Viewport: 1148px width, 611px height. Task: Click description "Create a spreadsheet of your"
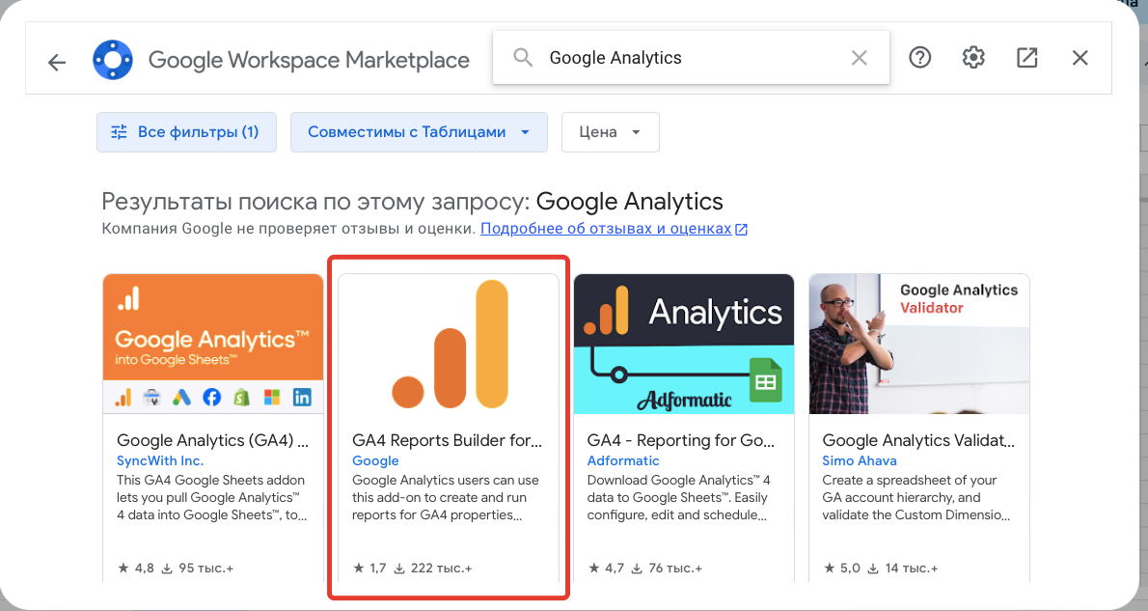coord(910,481)
